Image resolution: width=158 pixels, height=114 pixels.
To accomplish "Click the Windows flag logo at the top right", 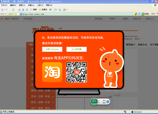I will tap(155, 5).
